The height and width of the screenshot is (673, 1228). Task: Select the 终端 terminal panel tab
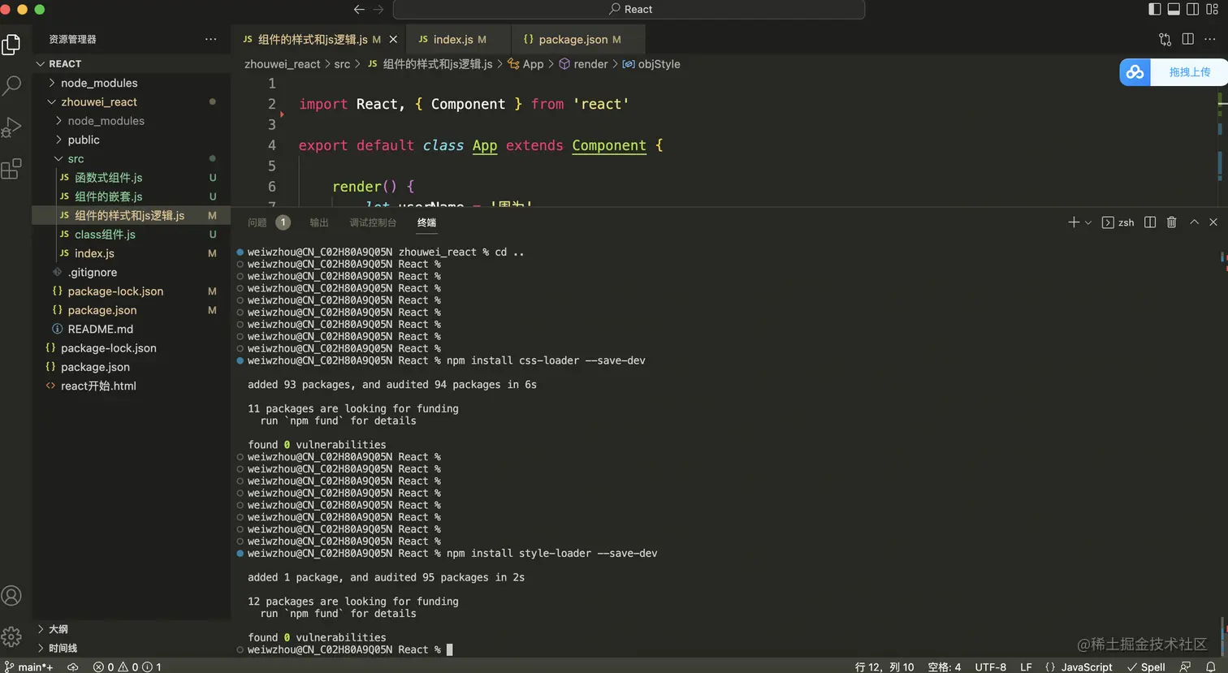(x=426, y=222)
